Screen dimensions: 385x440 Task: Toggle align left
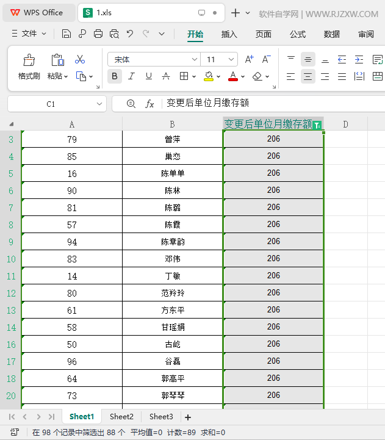(x=290, y=76)
